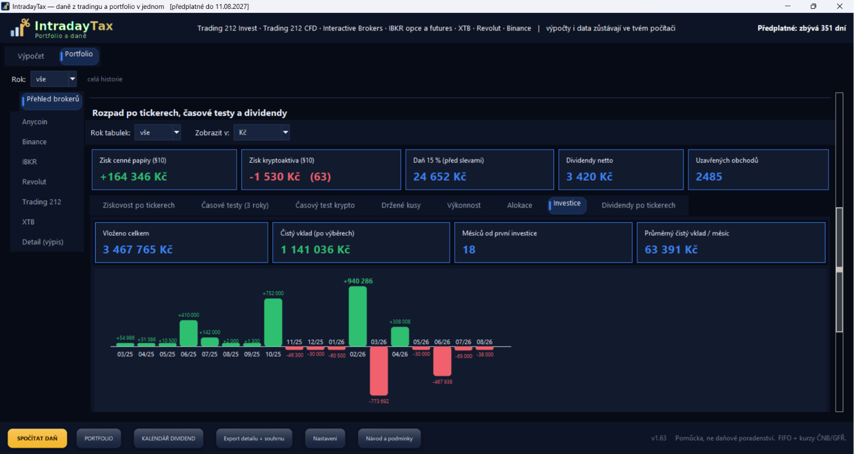Click the Předplatné: zbývá 351 dní text

click(802, 28)
